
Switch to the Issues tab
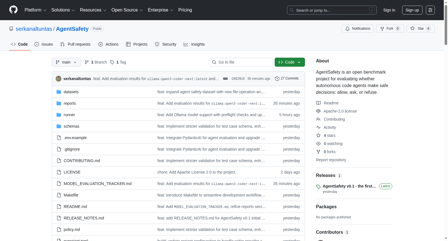pyautogui.click(x=44, y=44)
